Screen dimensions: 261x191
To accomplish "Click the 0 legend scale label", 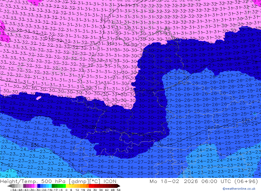I will (66, 190).
